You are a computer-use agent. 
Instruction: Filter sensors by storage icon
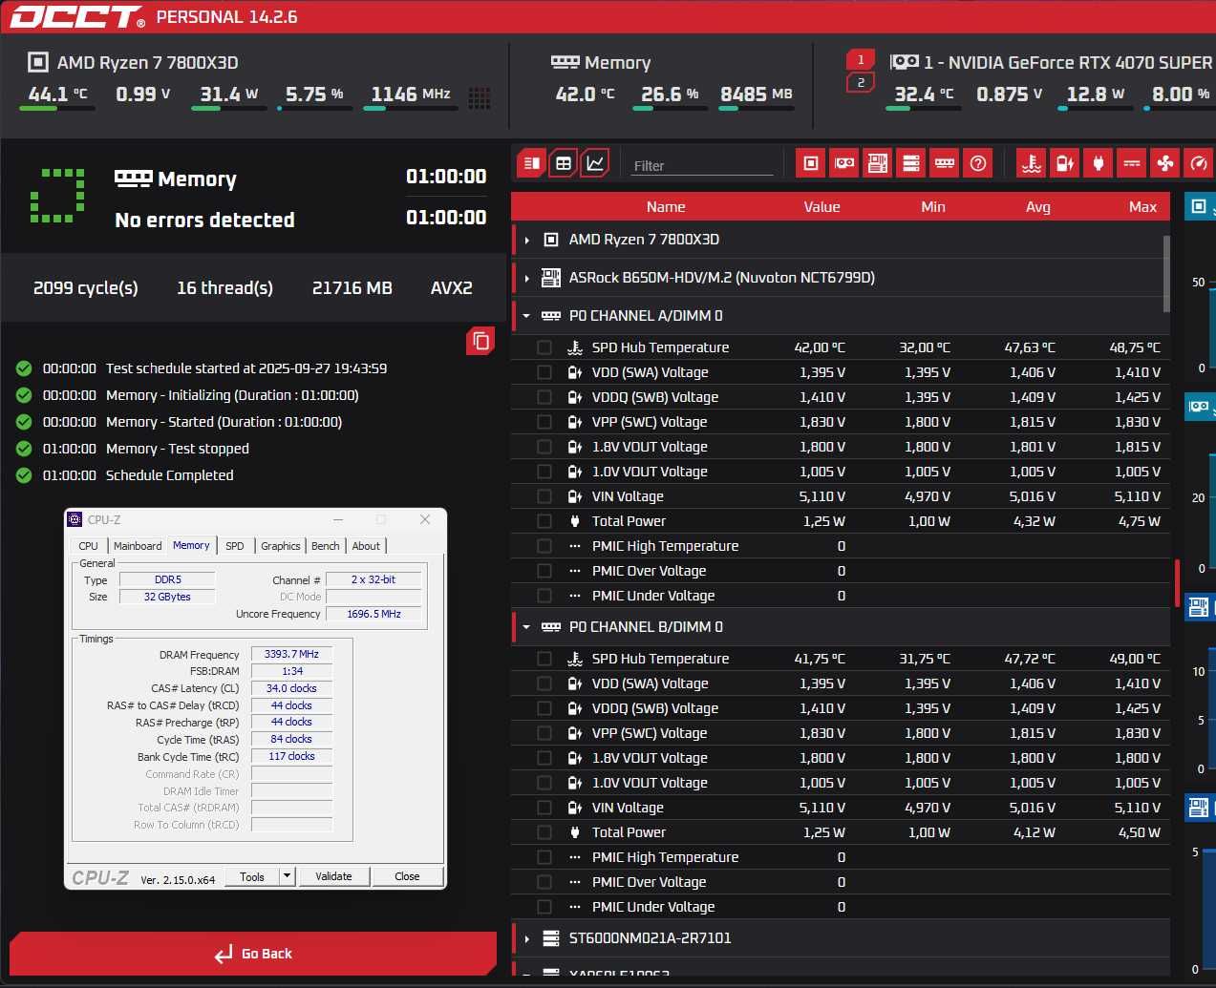911,163
